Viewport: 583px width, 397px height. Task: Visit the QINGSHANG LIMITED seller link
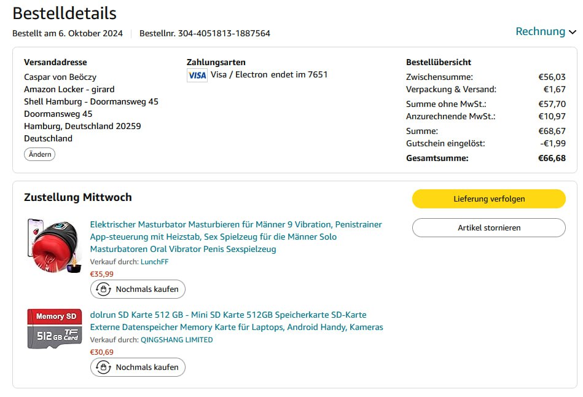pyautogui.click(x=177, y=340)
